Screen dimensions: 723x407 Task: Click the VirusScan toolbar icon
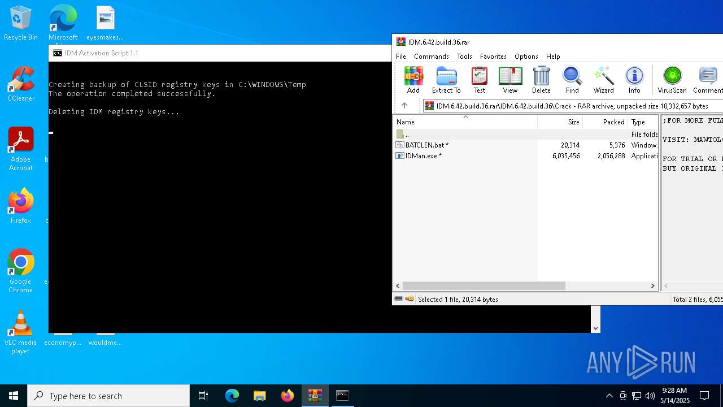[x=672, y=80]
